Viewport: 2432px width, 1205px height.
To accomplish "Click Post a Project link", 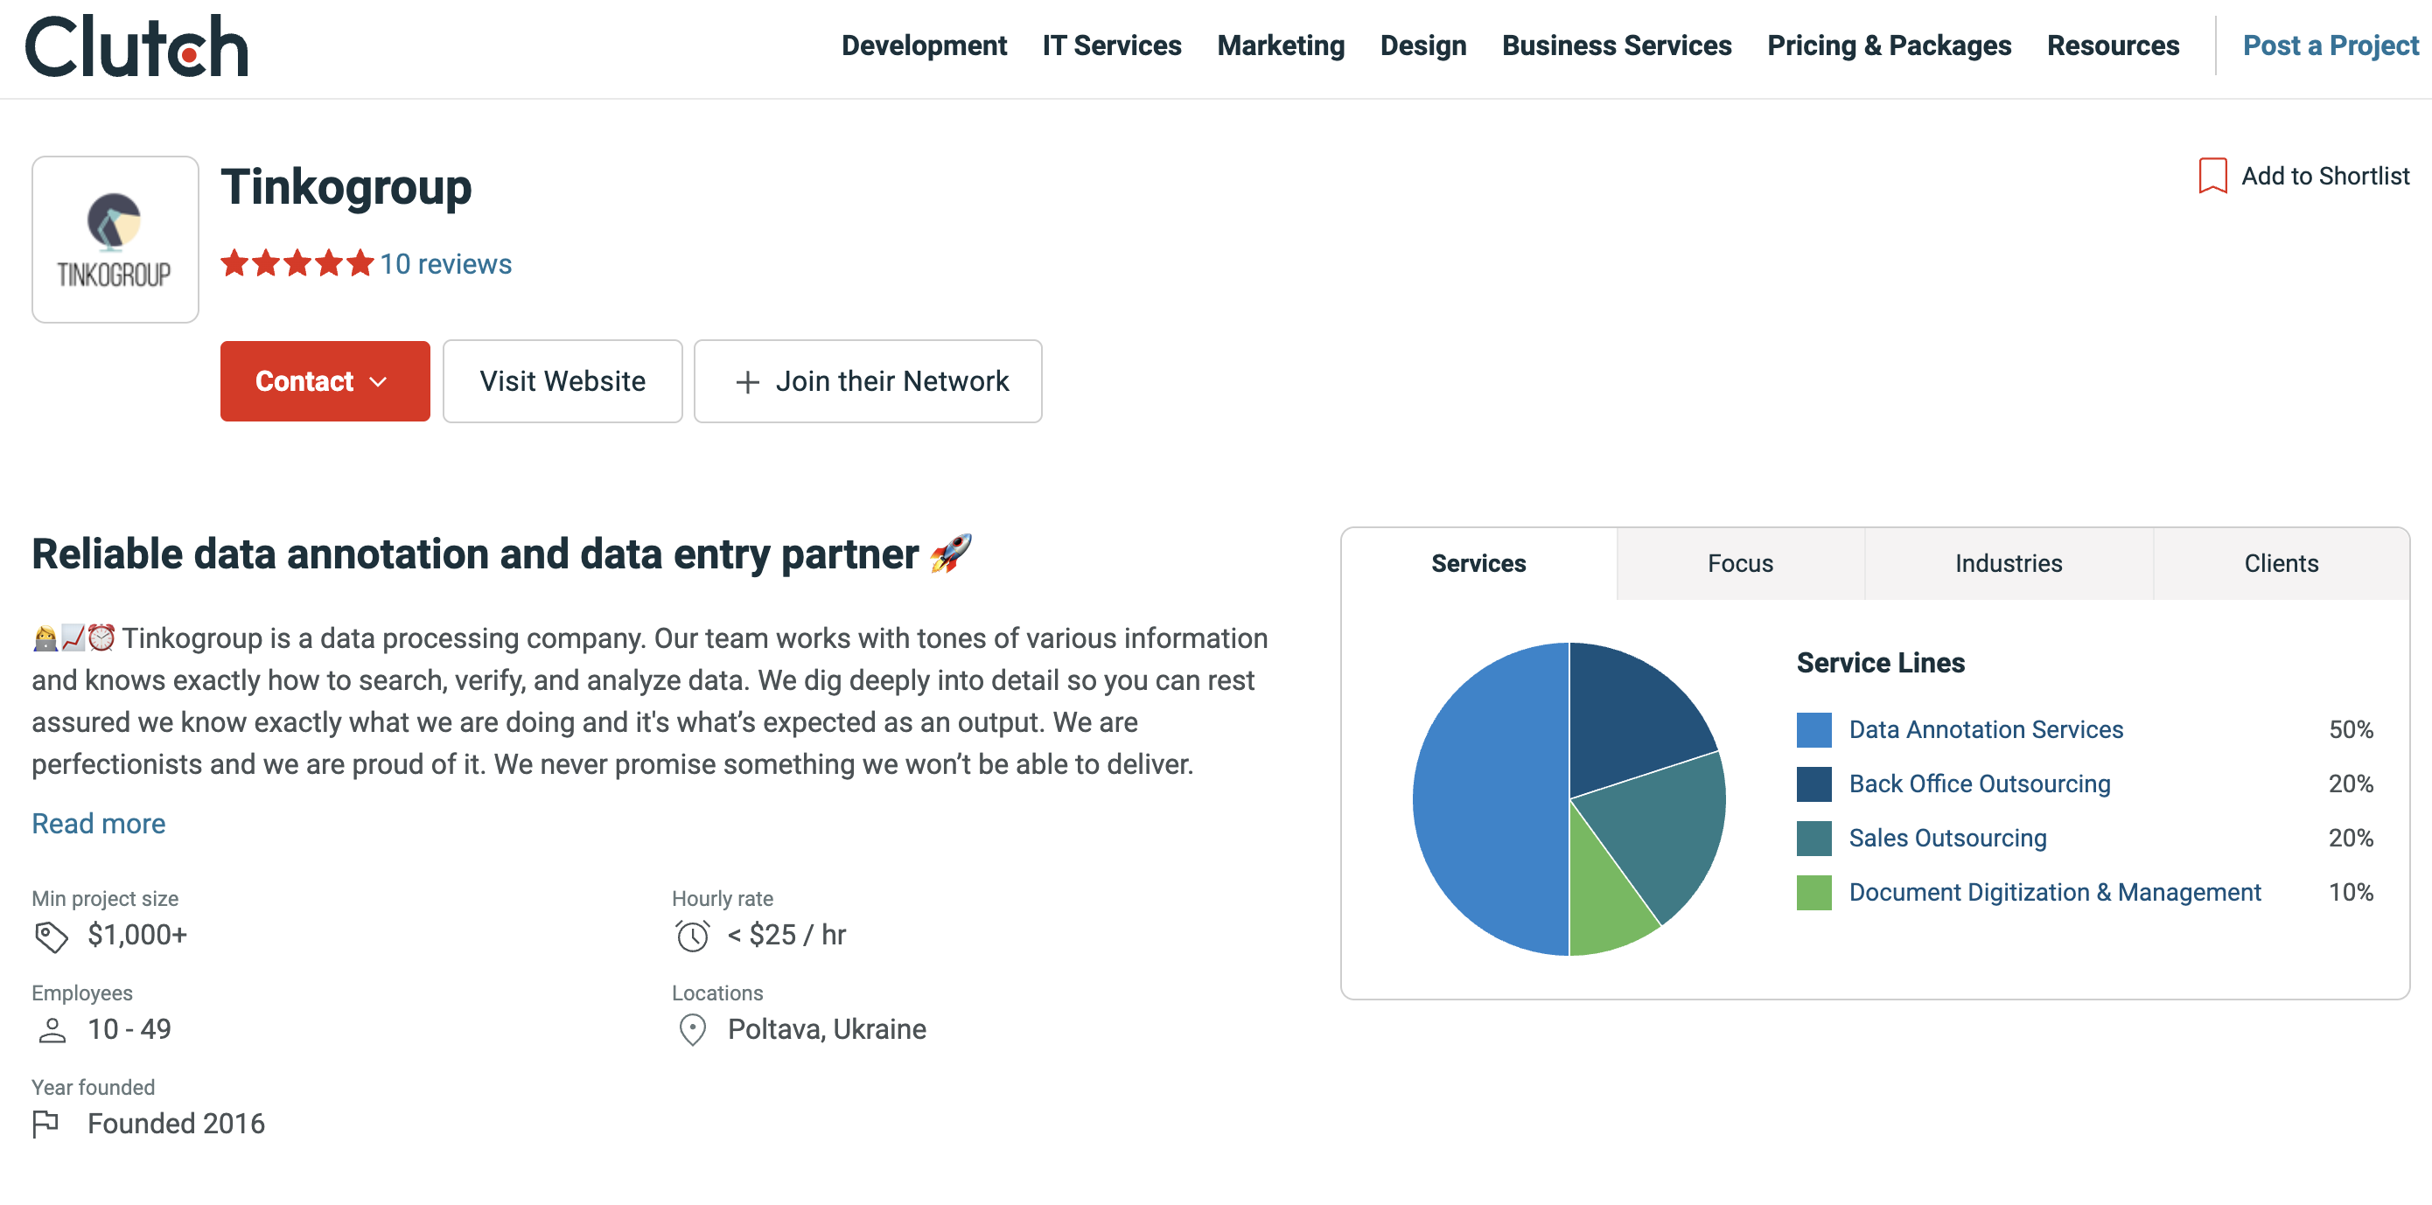I will pyautogui.click(x=2331, y=45).
